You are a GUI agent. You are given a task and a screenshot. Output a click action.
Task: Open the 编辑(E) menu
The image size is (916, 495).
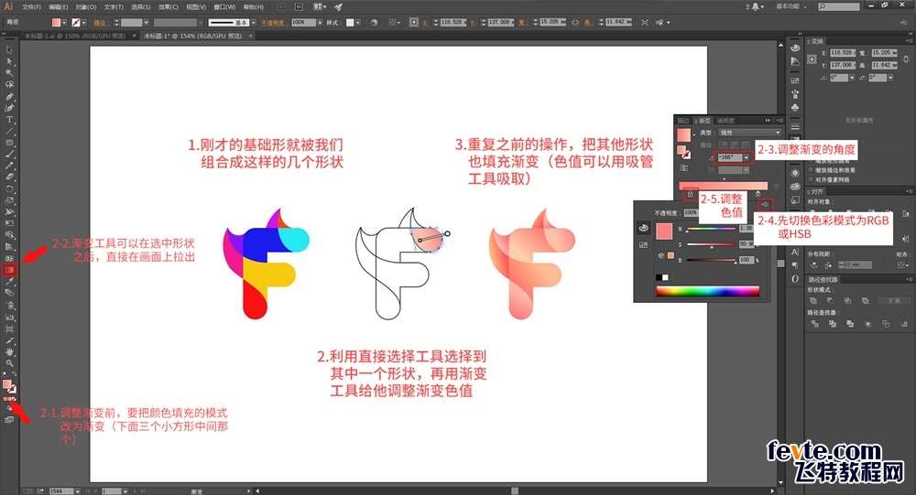coord(58,7)
